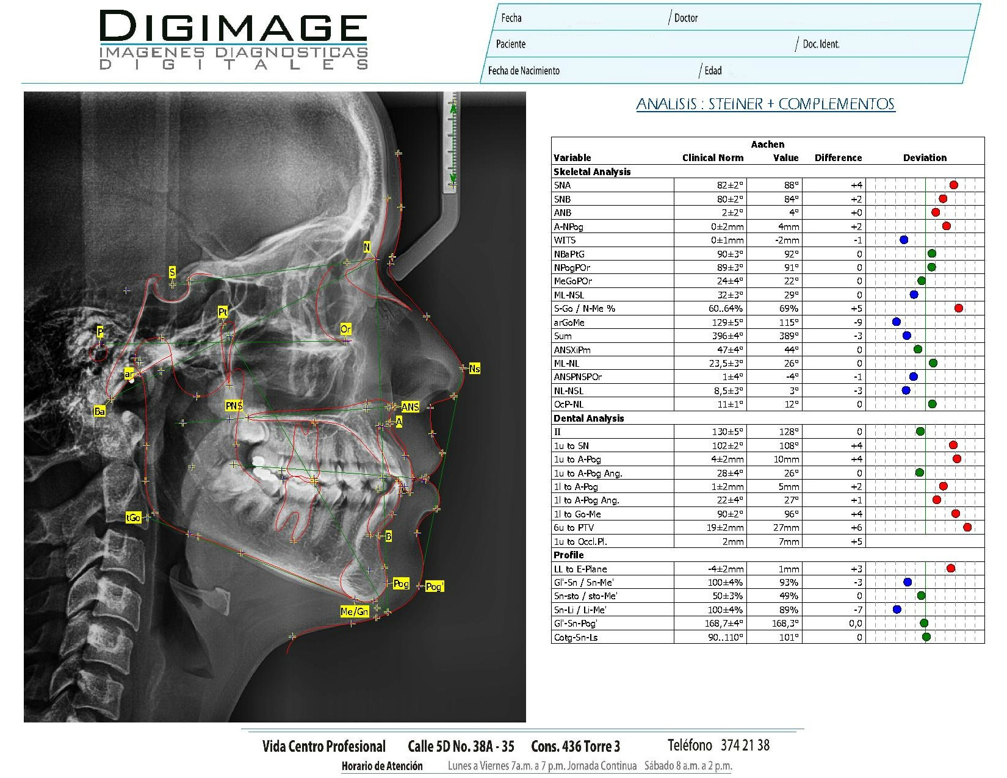Viewport: 1007px width, 778px height.
Task: Click the PNS landmark label
Action: [234, 406]
